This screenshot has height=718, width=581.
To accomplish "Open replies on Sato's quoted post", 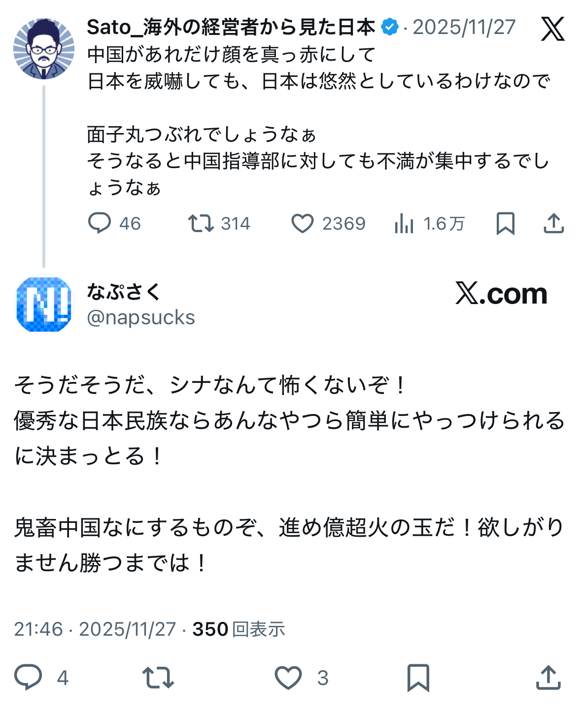I will pos(100,223).
